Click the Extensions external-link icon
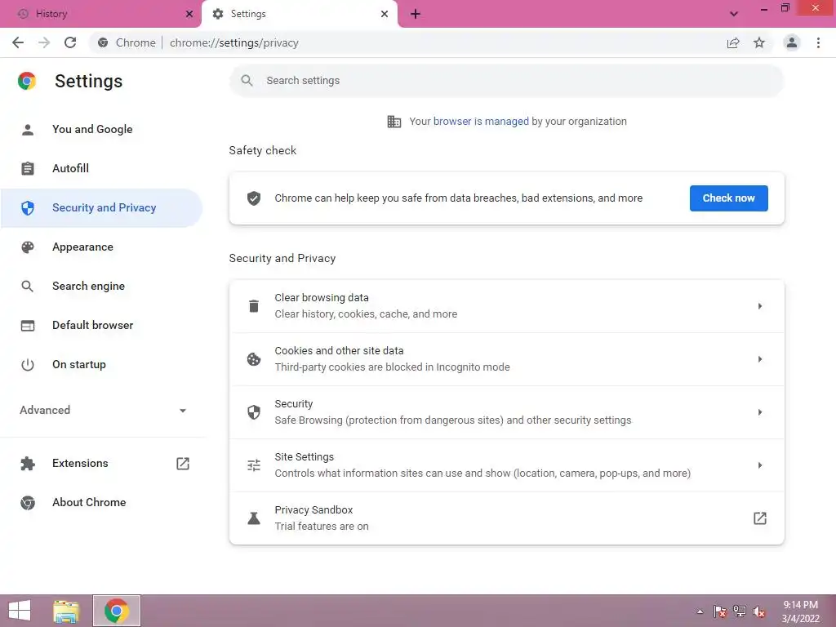The height and width of the screenshot is (627, 836). pos(183,464)
